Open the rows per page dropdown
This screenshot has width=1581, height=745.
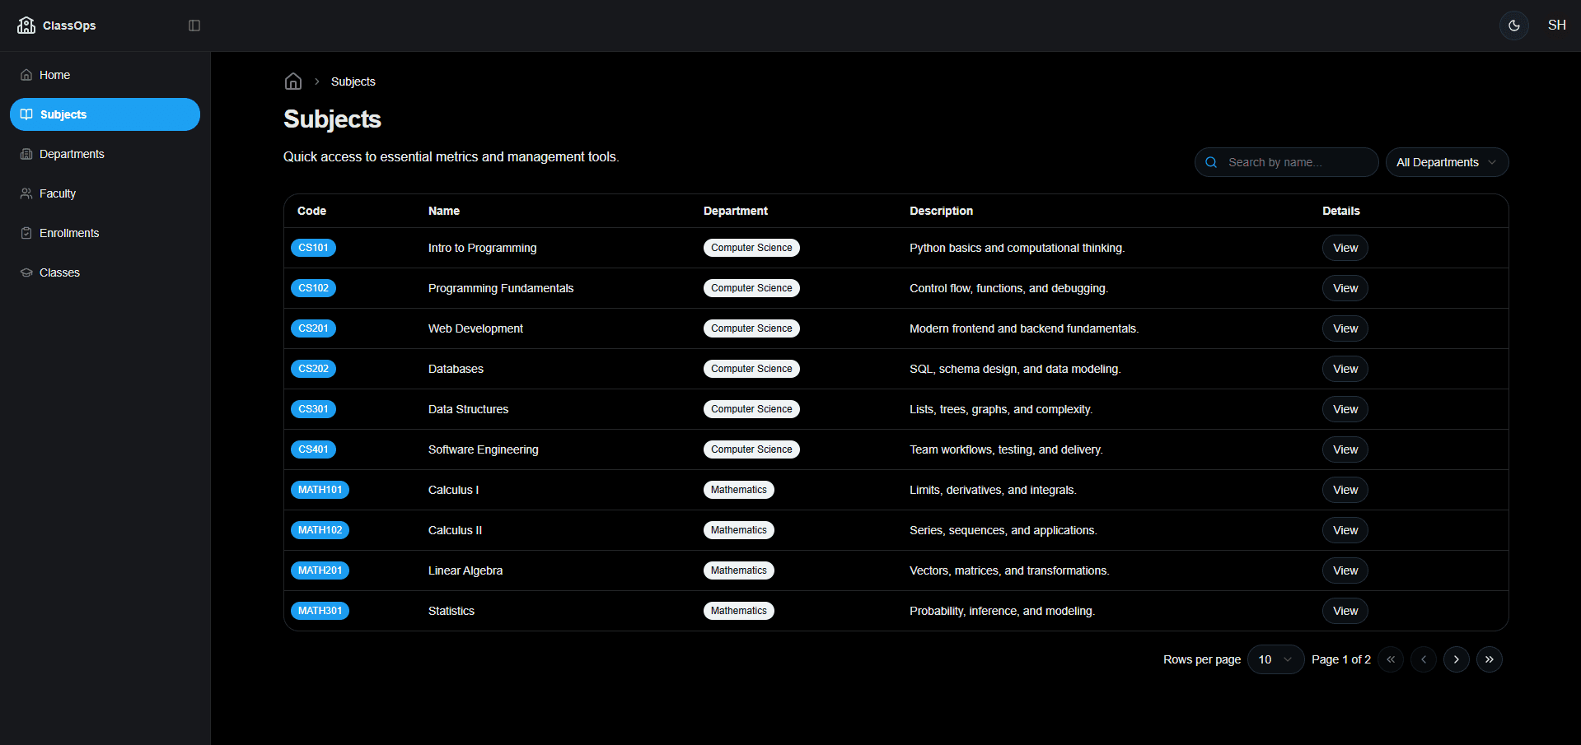tap(1275, 659)
